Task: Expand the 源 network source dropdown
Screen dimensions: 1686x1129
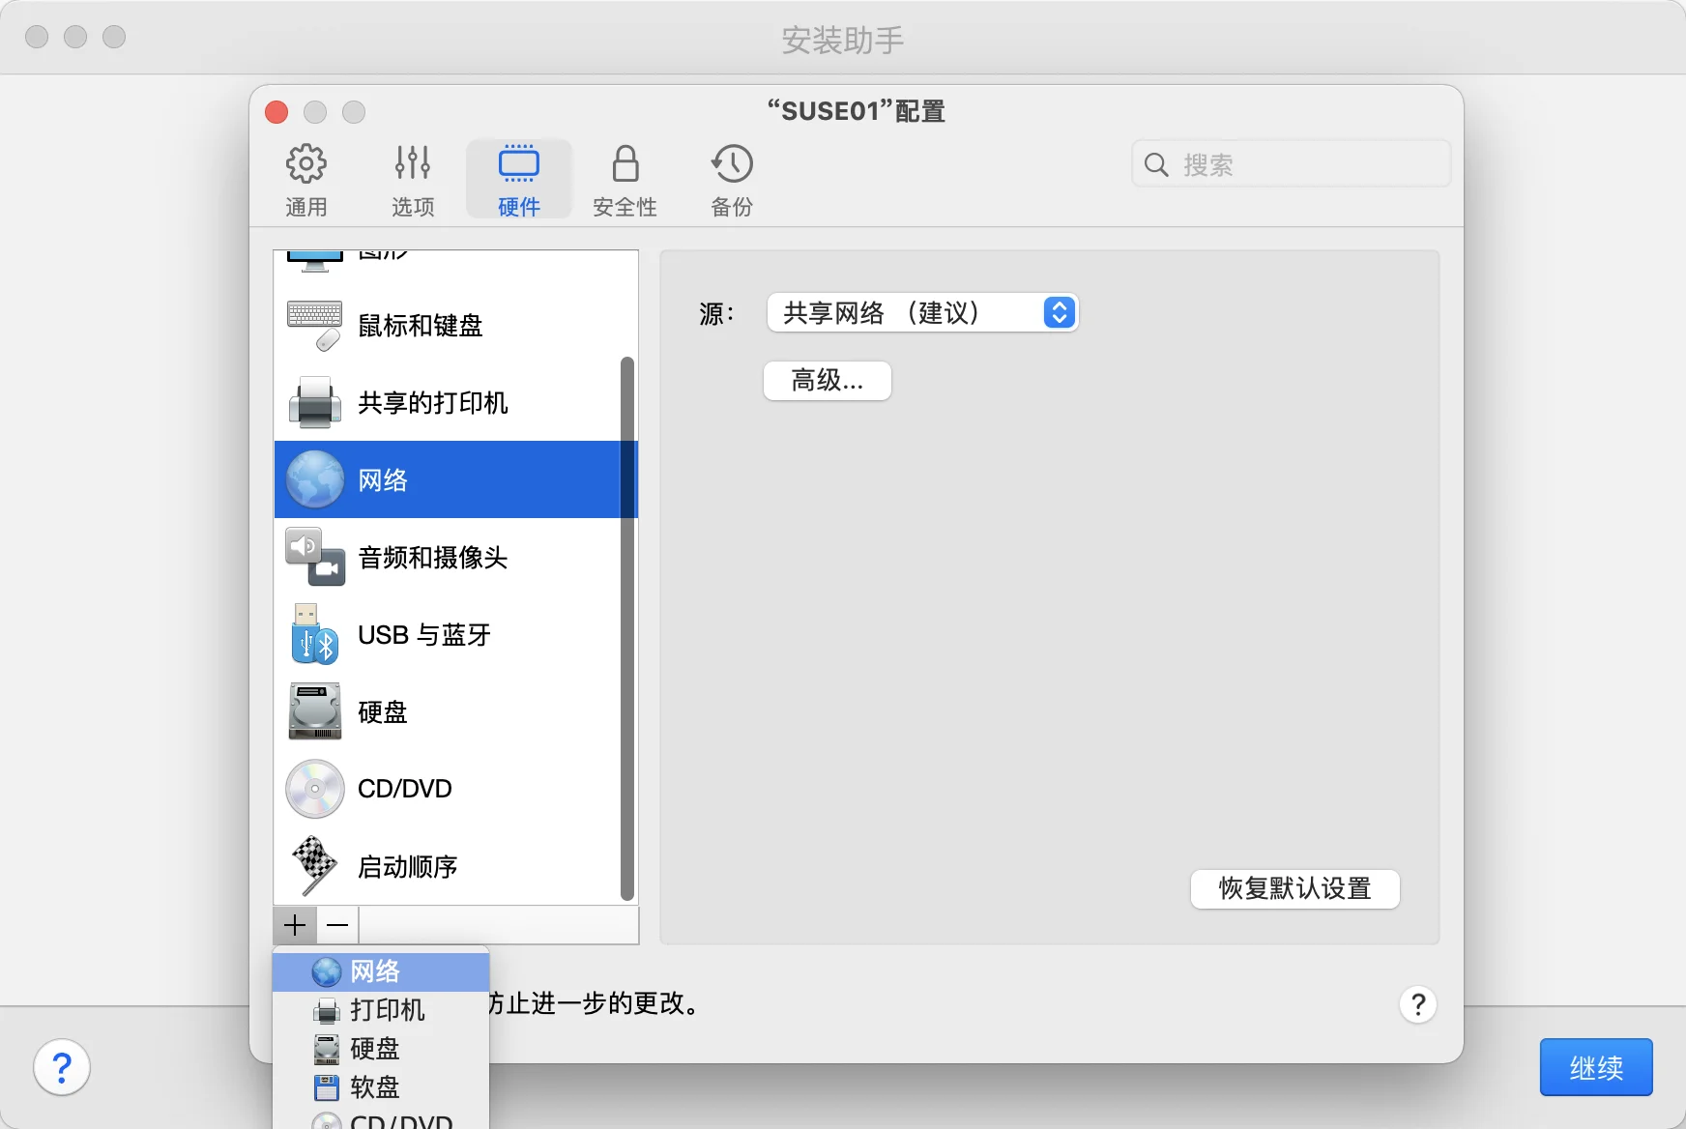Action: pos(922,313)
